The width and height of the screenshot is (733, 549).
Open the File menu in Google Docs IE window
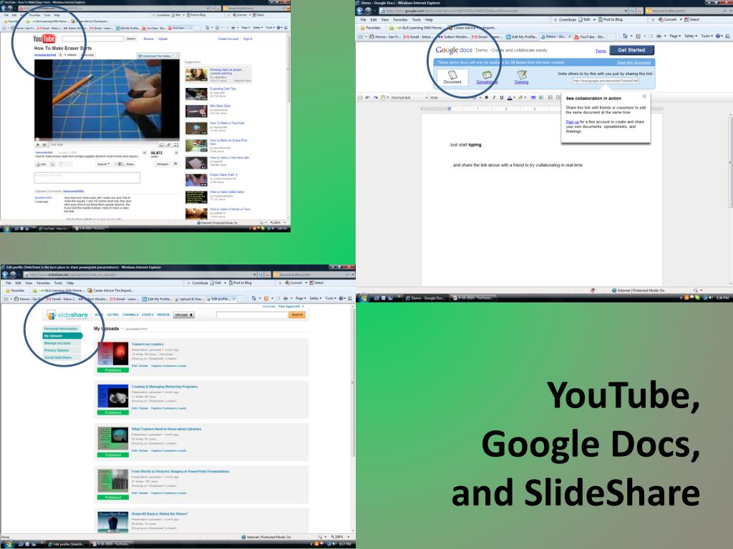tap(363, 20)
